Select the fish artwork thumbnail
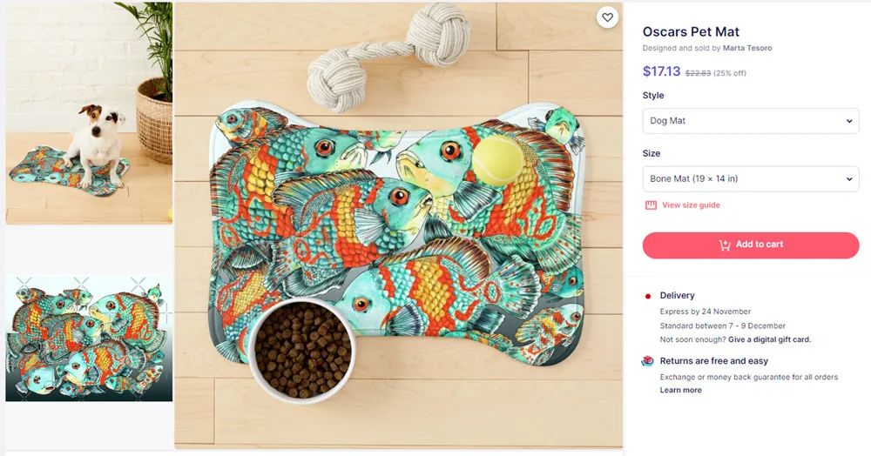871x456 pixels. pos(89,338)
